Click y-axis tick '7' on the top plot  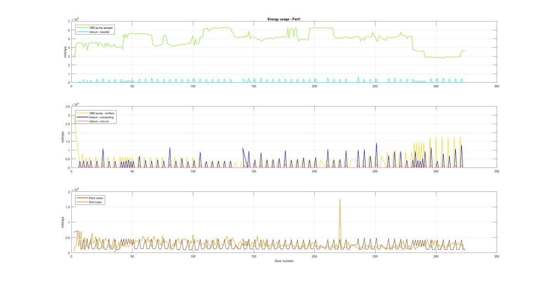[x=69, y=21]
